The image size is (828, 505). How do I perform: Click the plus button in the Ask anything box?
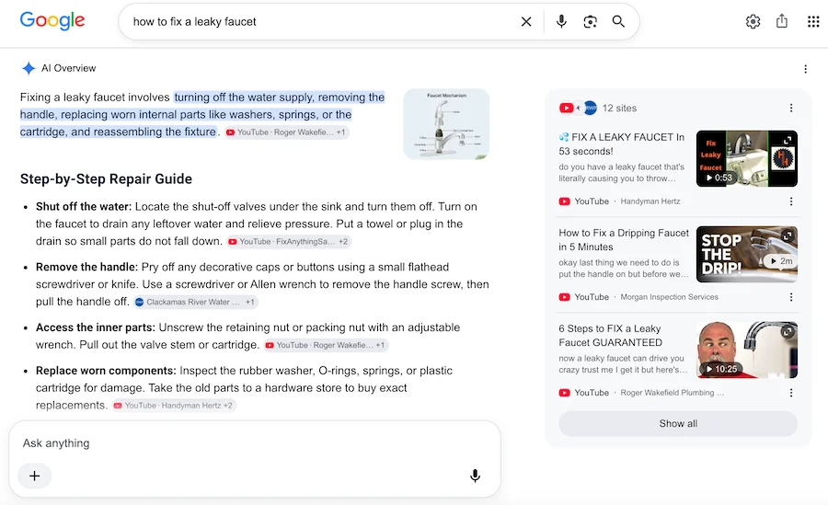click(x=34, y=476)
